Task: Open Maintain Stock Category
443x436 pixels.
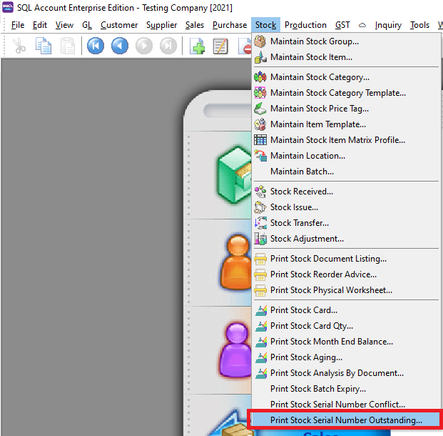Action: [x=320, y=77]
